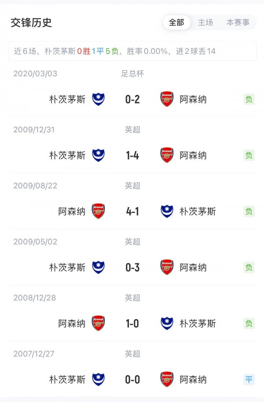Click Arsenal crest in 2009/12/31 match

click(167, 155)
